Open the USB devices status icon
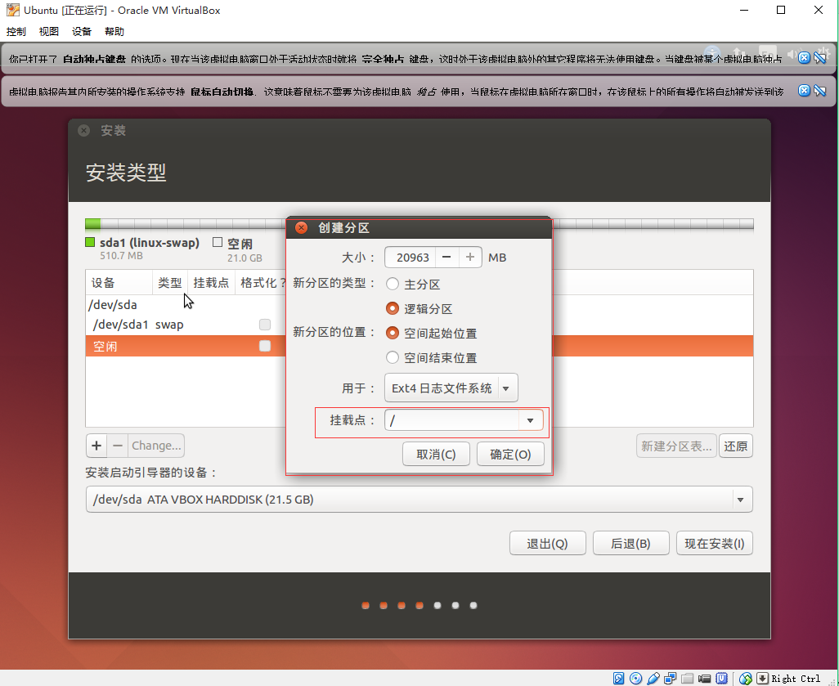839x686 pixels. pos(653,679)
